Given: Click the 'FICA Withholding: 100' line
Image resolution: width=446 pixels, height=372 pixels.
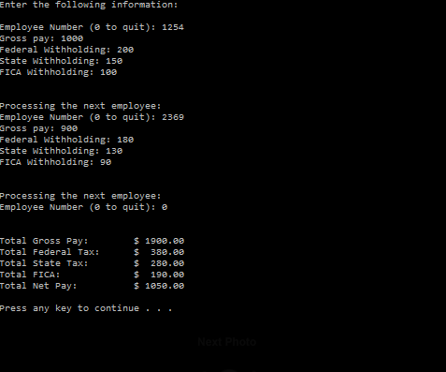Looking at the screenshot, I should coord(58,72).
